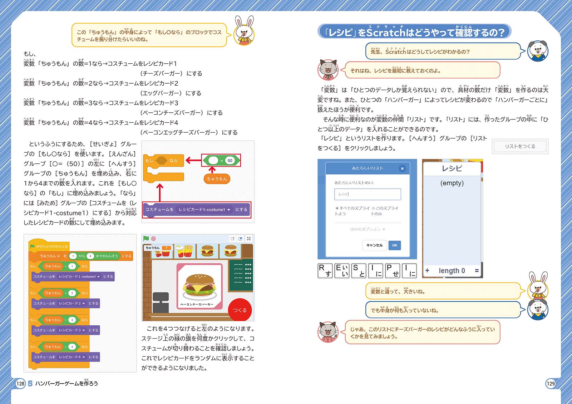Click the red stop button above the stage

tap(153, 238)
